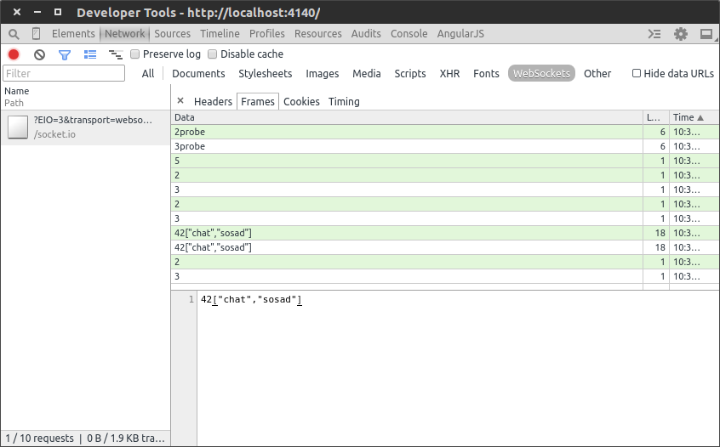Screen dimensions: 720x447
Task: Filter requests by Fonts
Action: 486,73
